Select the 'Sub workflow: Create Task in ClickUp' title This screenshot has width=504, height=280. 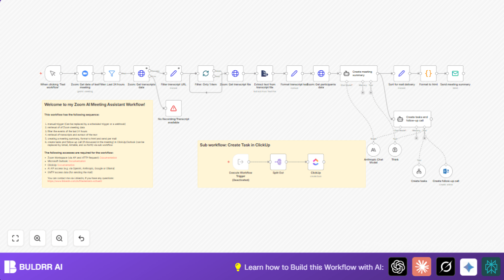pos(235,145)
